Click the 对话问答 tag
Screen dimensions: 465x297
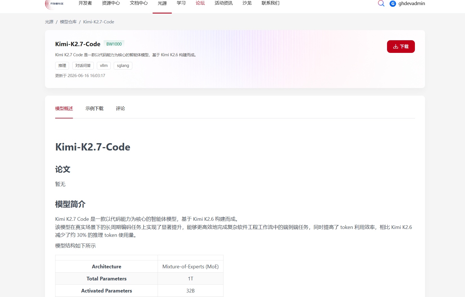click(83, 66)
